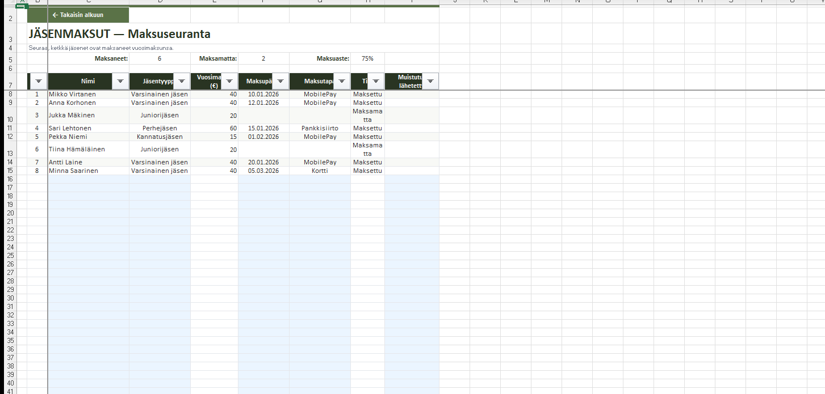The height and width of the screenshot is (394, 825).
Task: Open the Muistutus lähetetty filter dropdown
Action: (430, 82)
